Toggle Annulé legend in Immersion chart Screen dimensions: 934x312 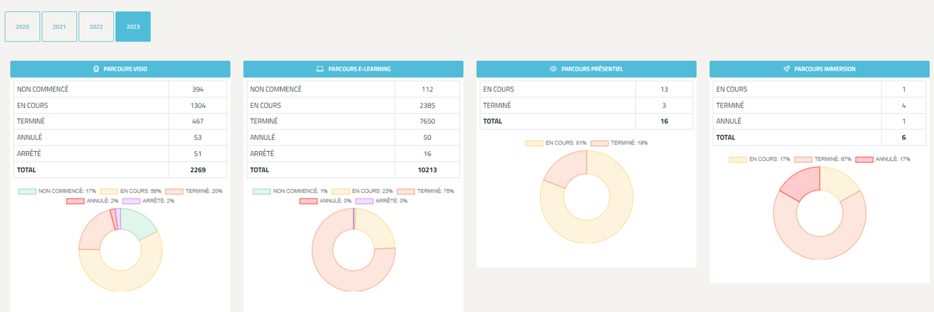click(883, 159)
